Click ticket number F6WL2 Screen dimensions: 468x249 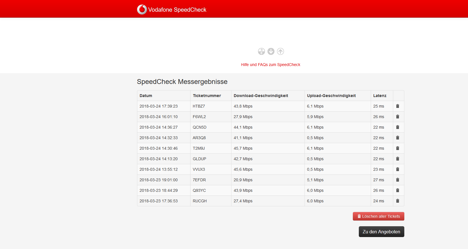tap(199, 117)
